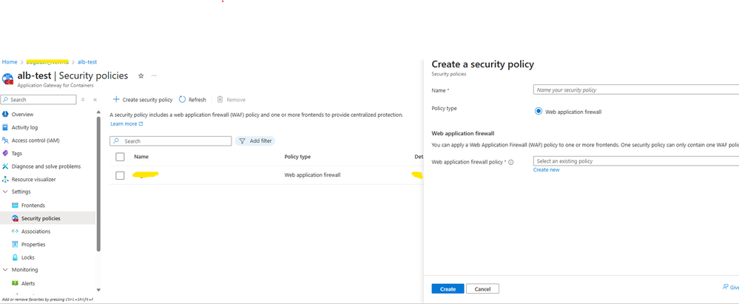Open Resource visualizer
This screenshot has width=739, height=304.
coord(33,180)
